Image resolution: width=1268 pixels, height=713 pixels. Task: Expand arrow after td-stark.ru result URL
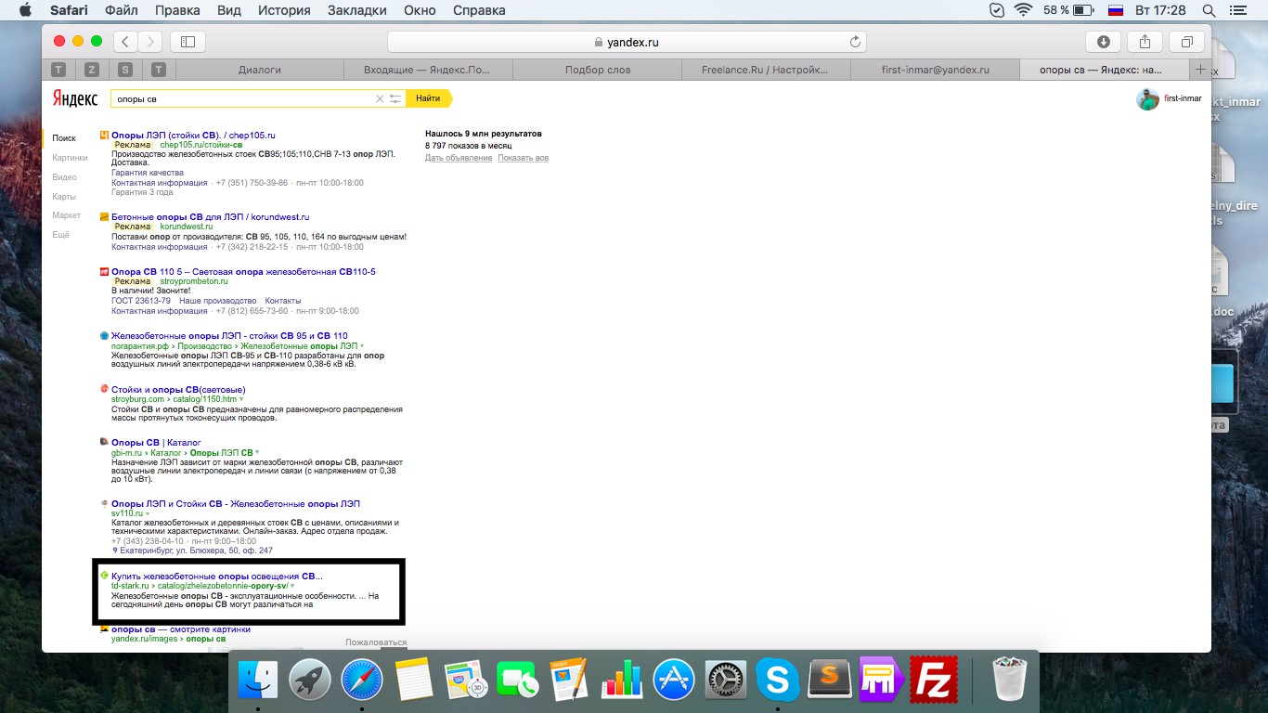(292, 587)
